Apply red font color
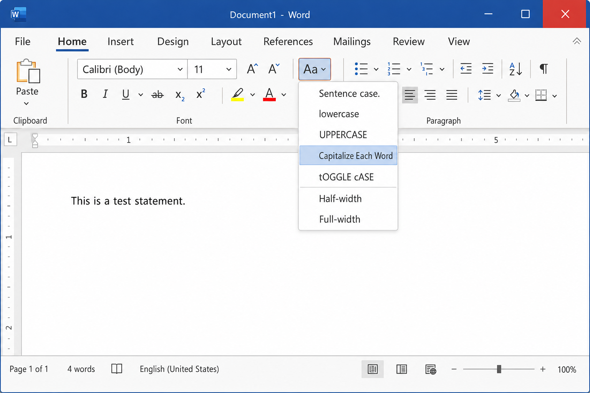Image resolution: width=590 pixels, height=393 pixels. point(269,94)
